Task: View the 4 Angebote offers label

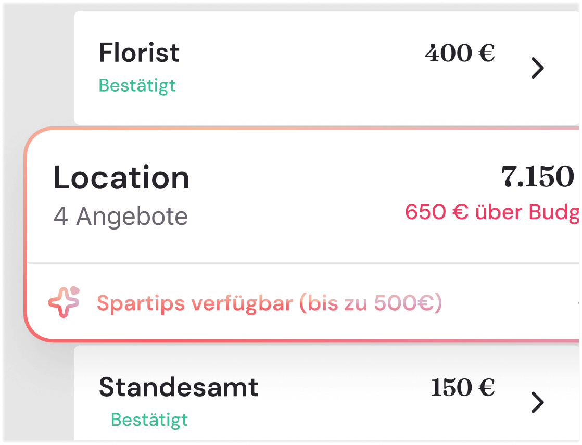Action: [121, 216]
